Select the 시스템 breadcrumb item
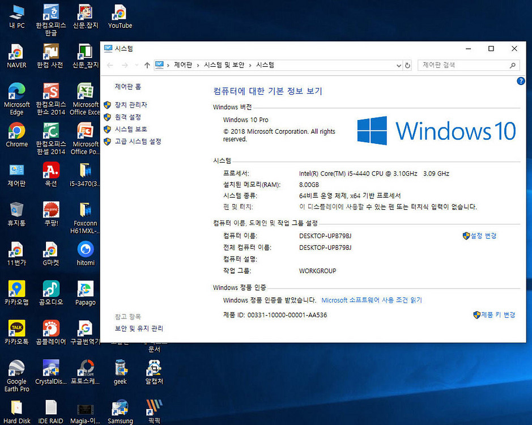 [265, 65]
